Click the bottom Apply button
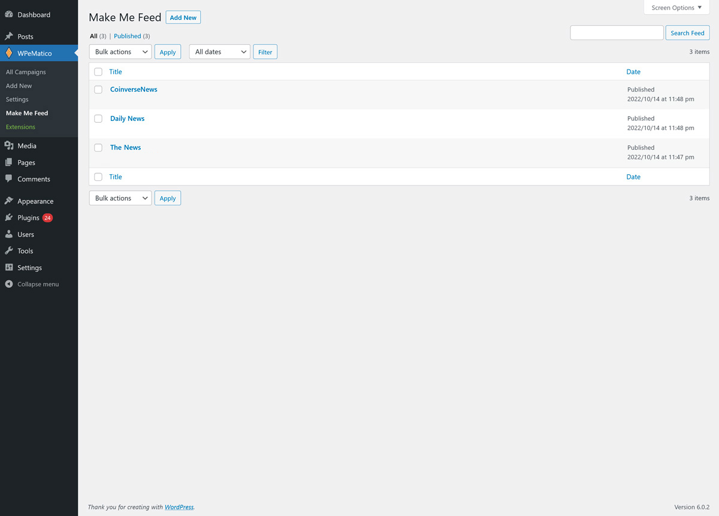Viewport: 719px width, 516px height. (x=168, y=198)
